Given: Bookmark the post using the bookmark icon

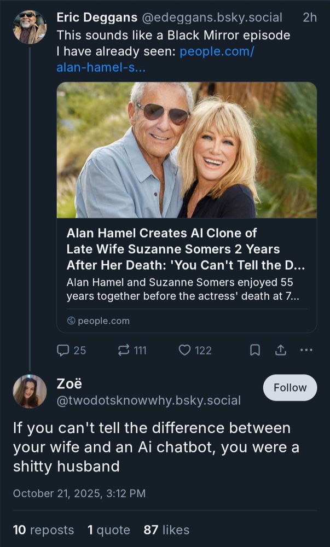Looking at the screenshot, I should (254, 350).
